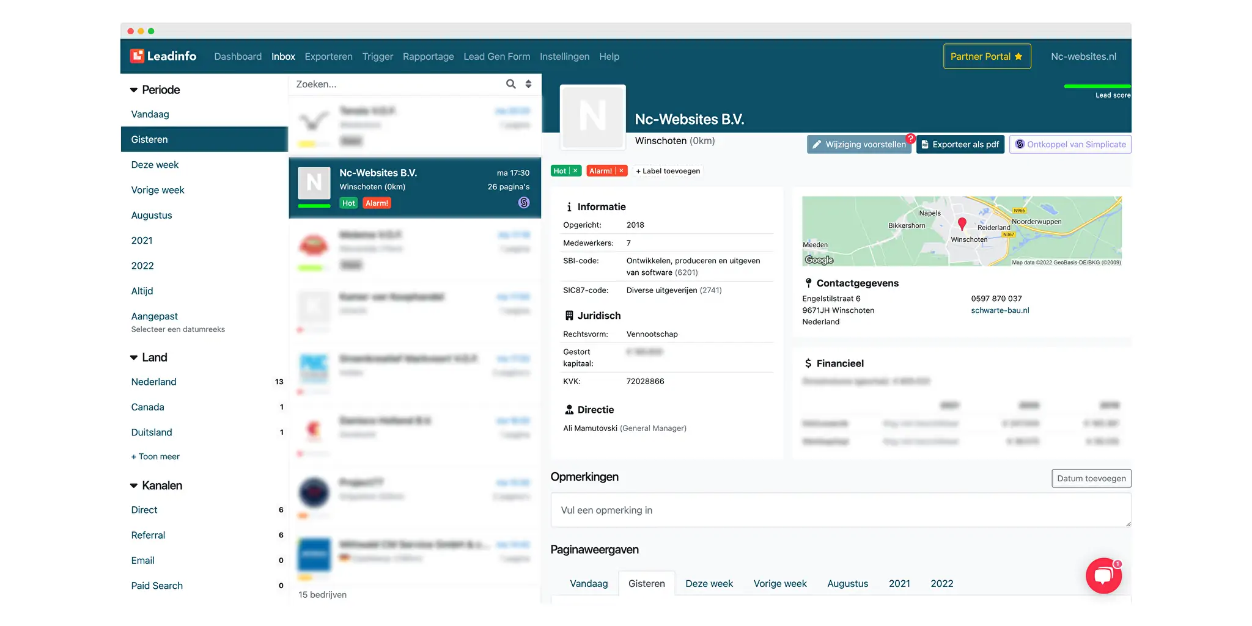Select Aangepast date range

point(155,316)
